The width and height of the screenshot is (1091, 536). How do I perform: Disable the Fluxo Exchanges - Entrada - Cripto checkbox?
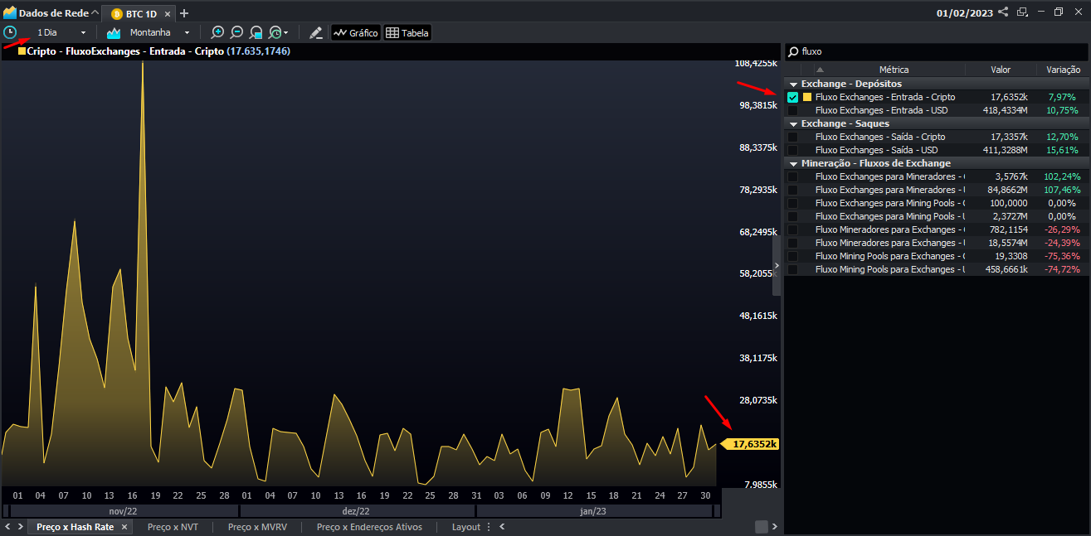[792, 97]
